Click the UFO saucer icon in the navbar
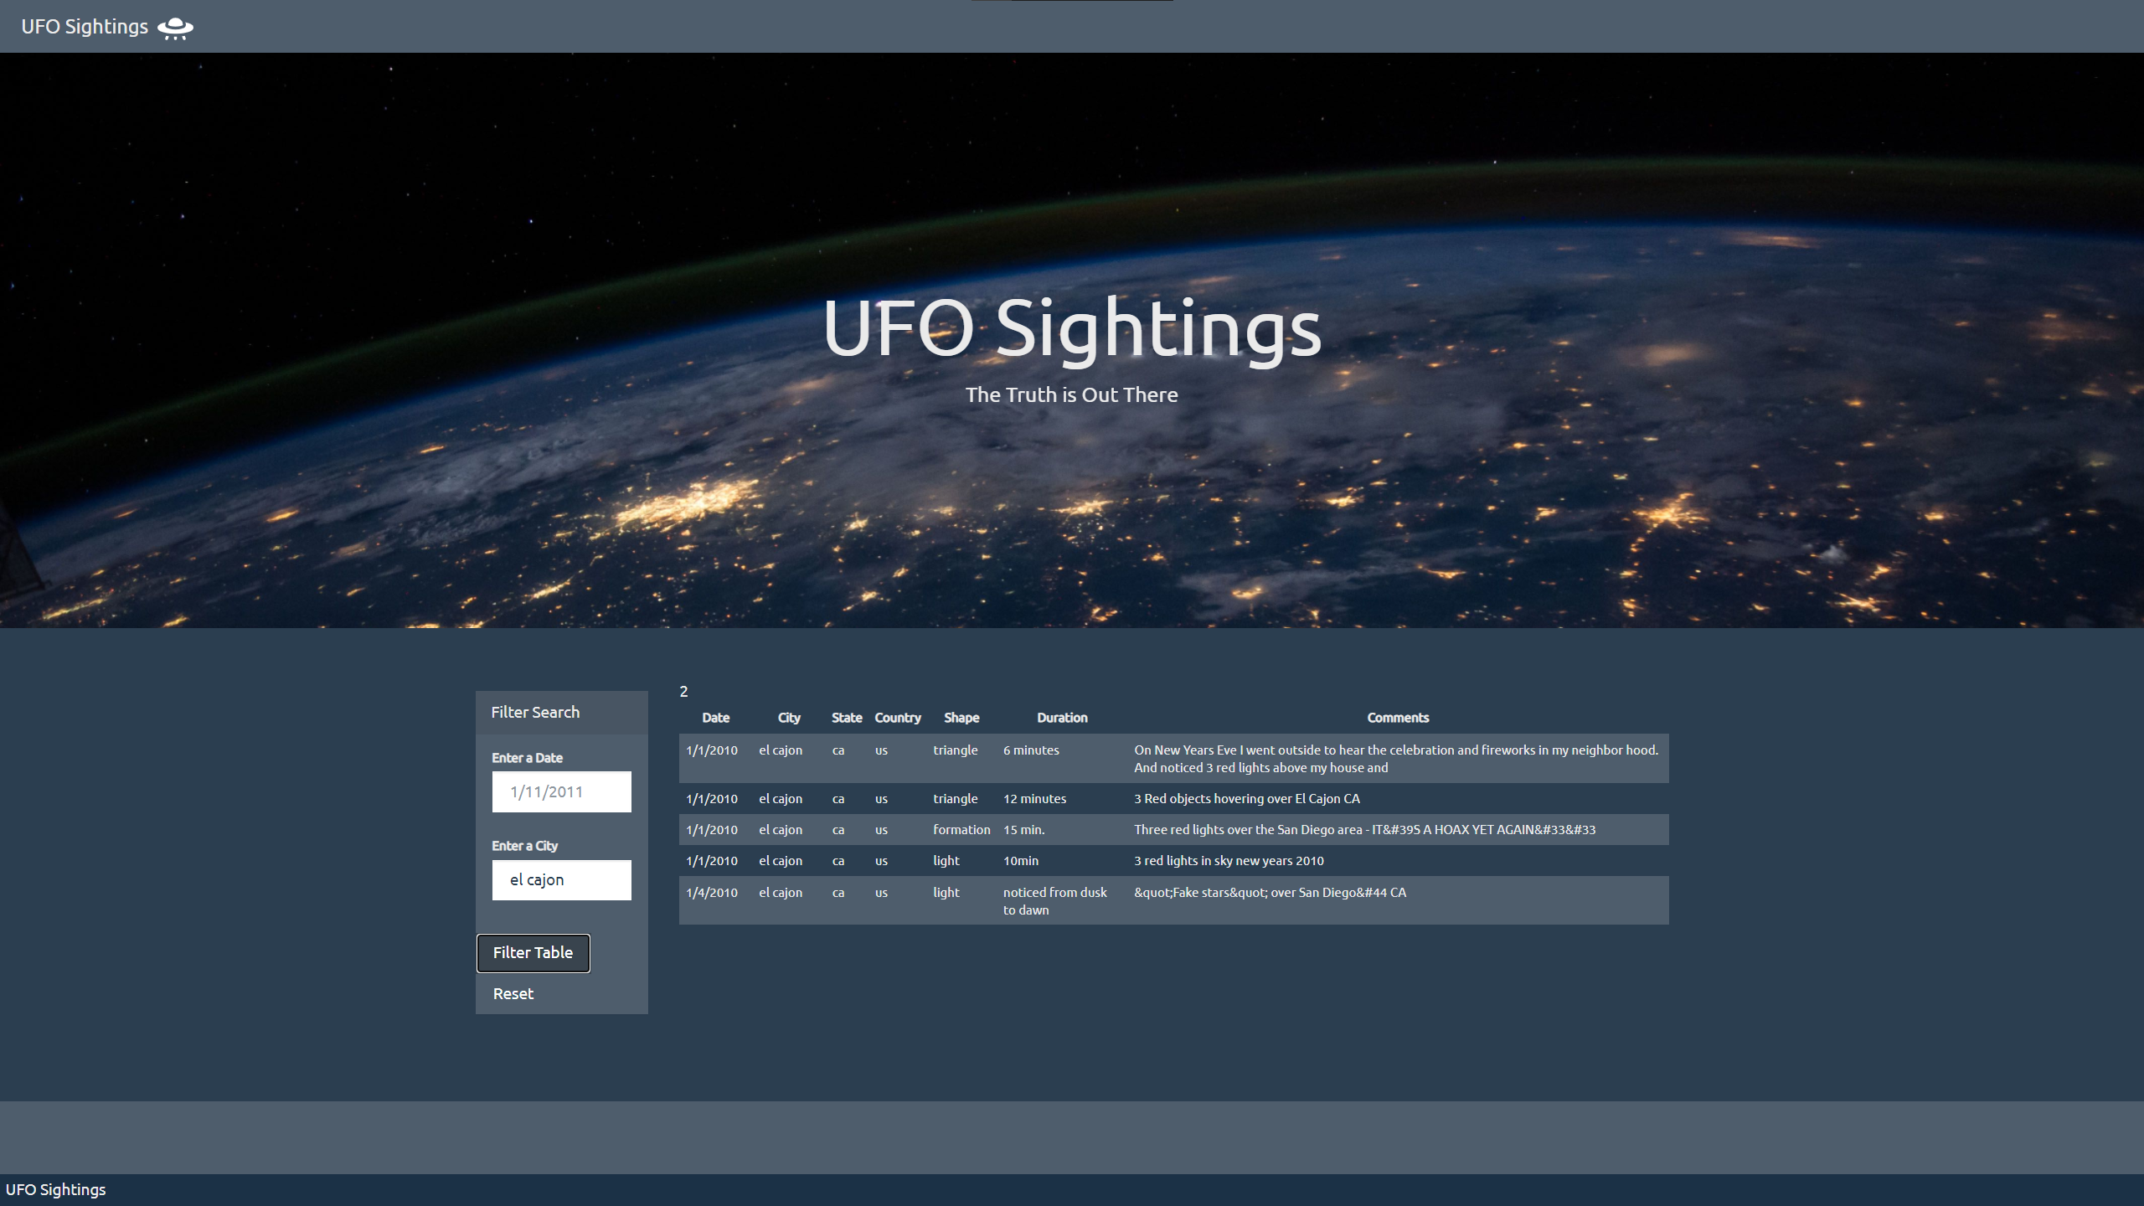This screenshot has width=2144, height=1206. click(x=175, y=27)
